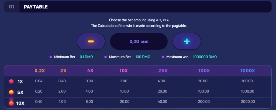Click the purple dot beside Minimum Bet

pyautogui.click(x=50, y=57)
